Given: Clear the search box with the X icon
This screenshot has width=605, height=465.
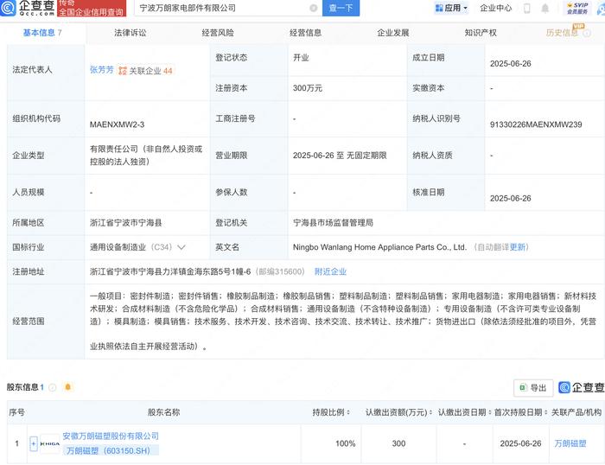Looking at the screenshot, I should point(314,8).
